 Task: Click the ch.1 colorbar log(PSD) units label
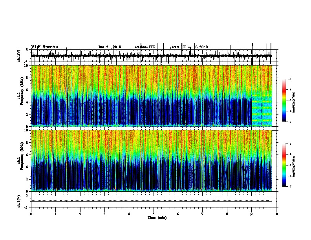click(x=294, y=102)
